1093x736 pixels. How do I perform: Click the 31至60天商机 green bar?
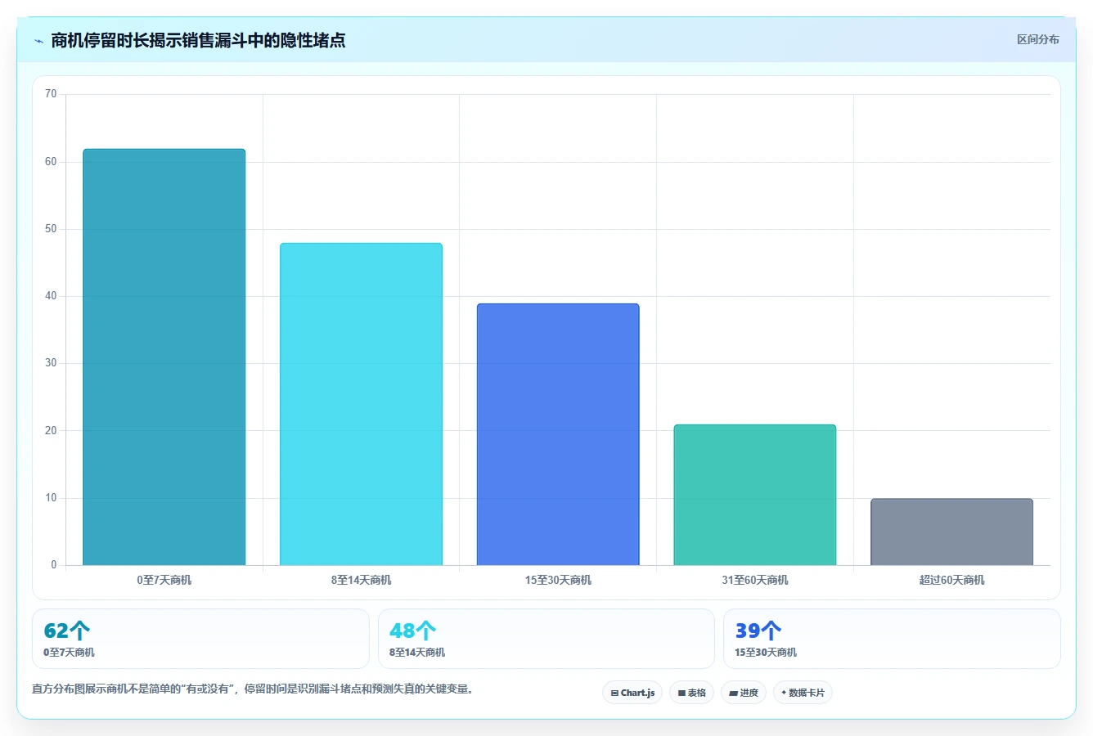[x=755, y=495]
